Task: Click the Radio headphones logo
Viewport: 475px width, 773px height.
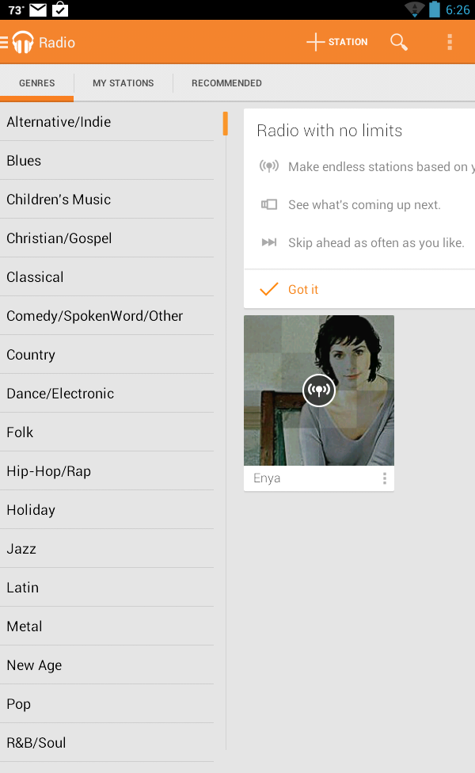Action: [22, 41]
